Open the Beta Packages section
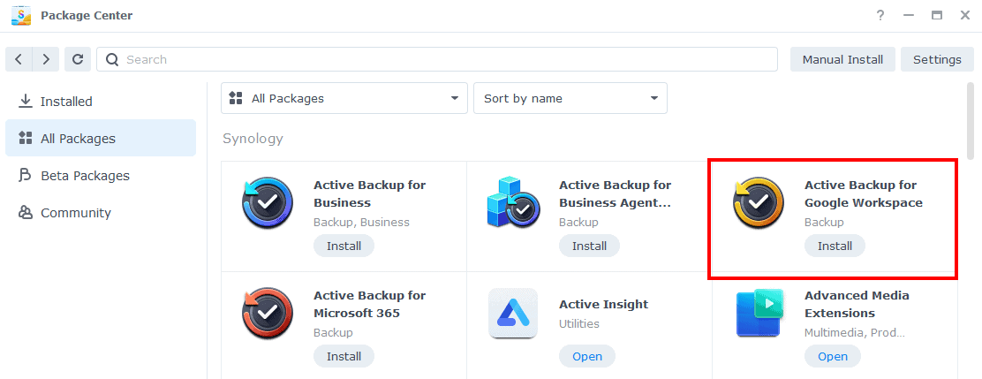The width and height of the screenshot is (982, 379). coord(85,176)
